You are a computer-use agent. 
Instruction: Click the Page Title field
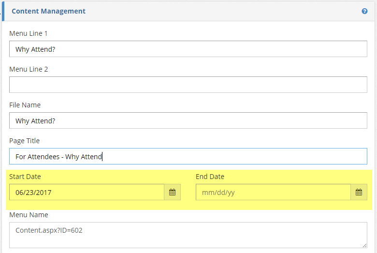(188, 156)
